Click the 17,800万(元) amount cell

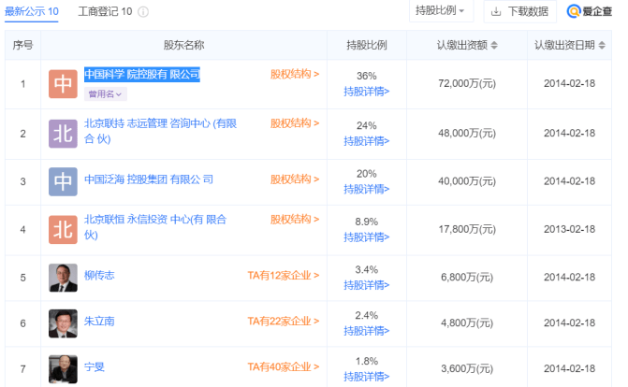point(467,229)
